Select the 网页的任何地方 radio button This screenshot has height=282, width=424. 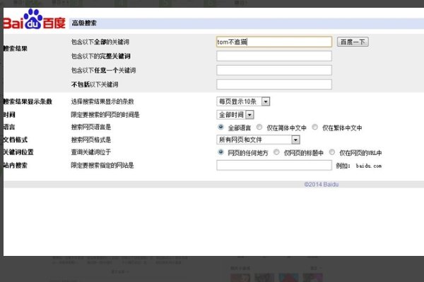coord(220,152)
